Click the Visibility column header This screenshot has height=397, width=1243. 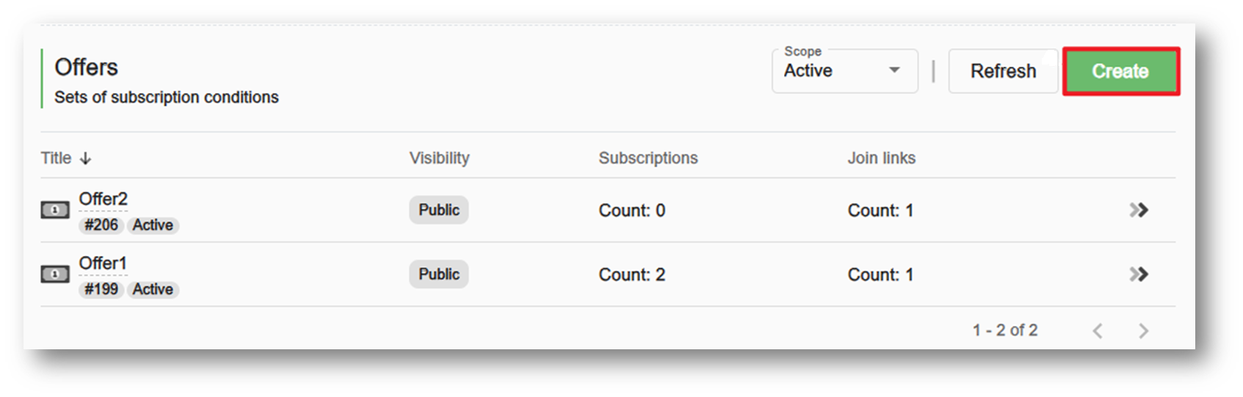coord(439,159)
